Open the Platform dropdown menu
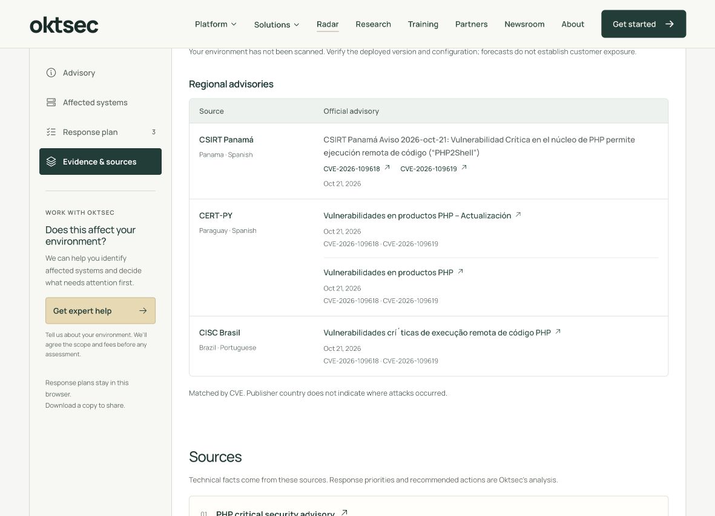The image size is (715, 516). coord(216,24)
